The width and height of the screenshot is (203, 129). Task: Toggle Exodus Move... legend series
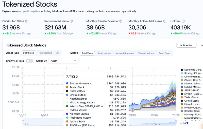click(x=191, y=87)
